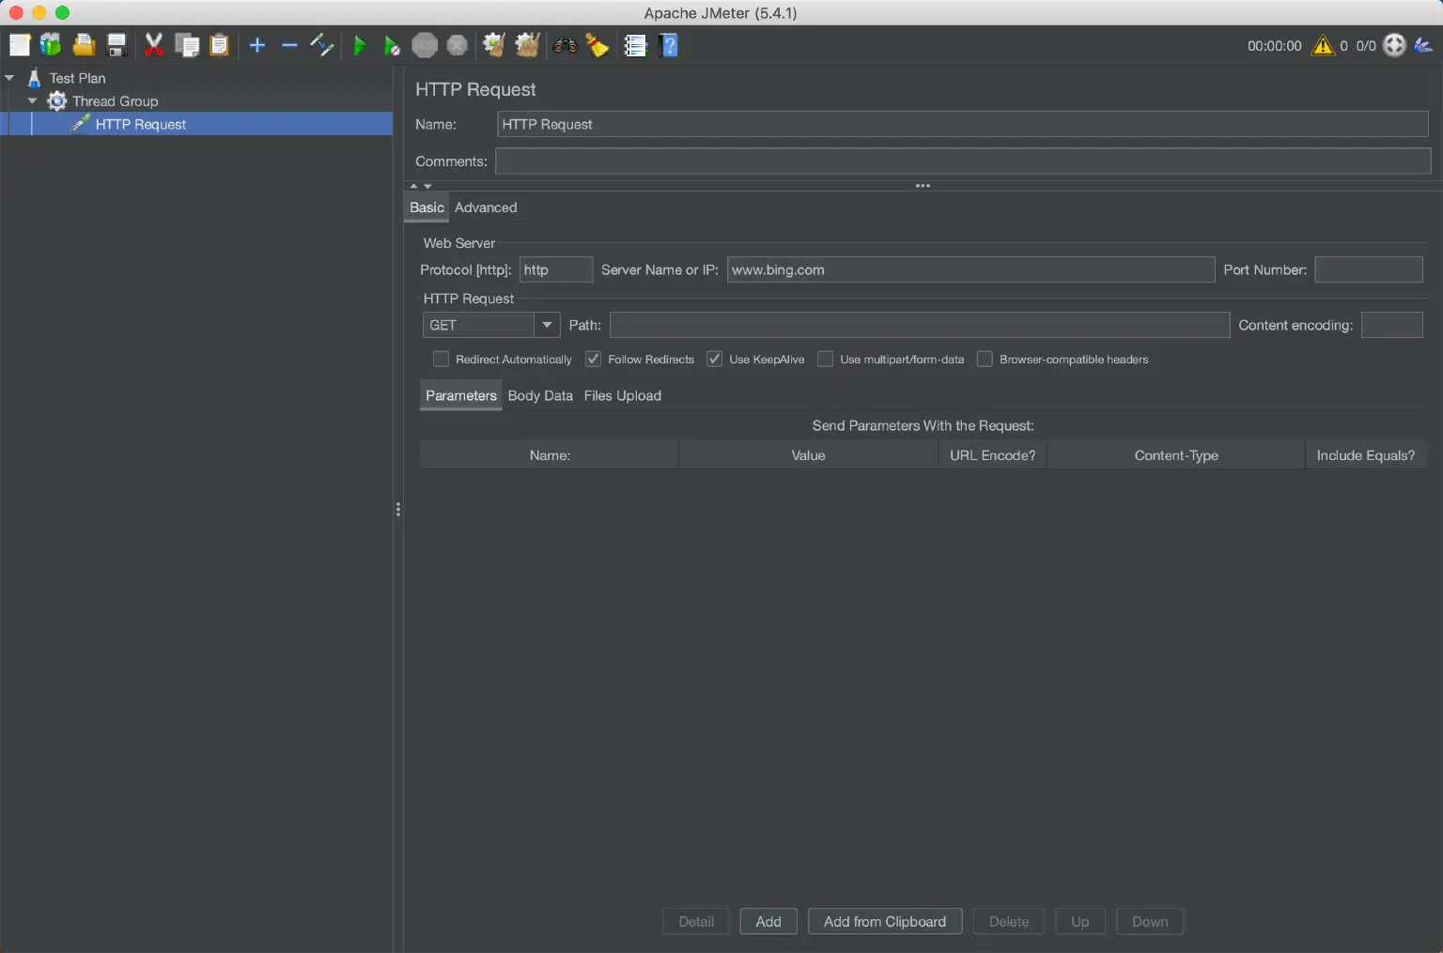Open the Templates icon in the toolbar
The height and width of the screenshot is (953, 1443).
pyautogui.click(x=50, y=45)
